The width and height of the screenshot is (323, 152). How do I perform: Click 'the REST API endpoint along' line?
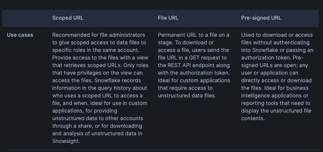193,65
